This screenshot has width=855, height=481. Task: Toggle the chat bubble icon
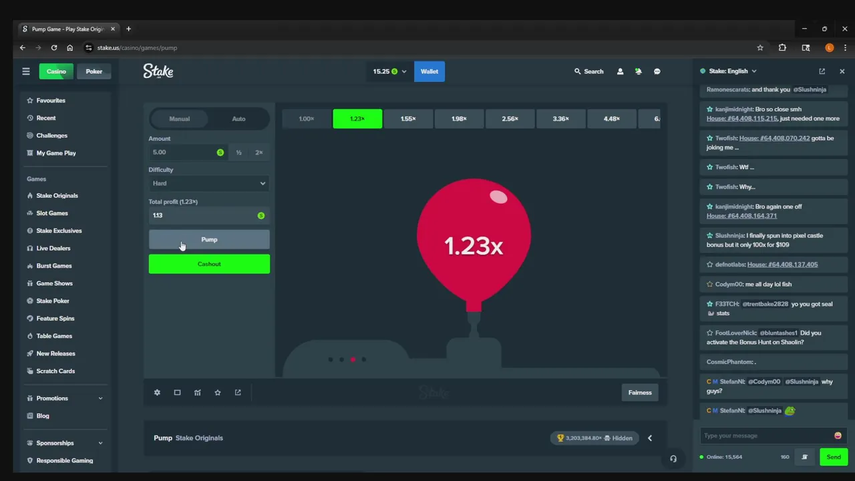coord(657,71)
